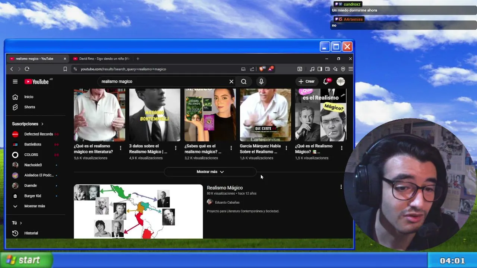
Task: Click the YouTube logo
Action: tap(37, 82)
